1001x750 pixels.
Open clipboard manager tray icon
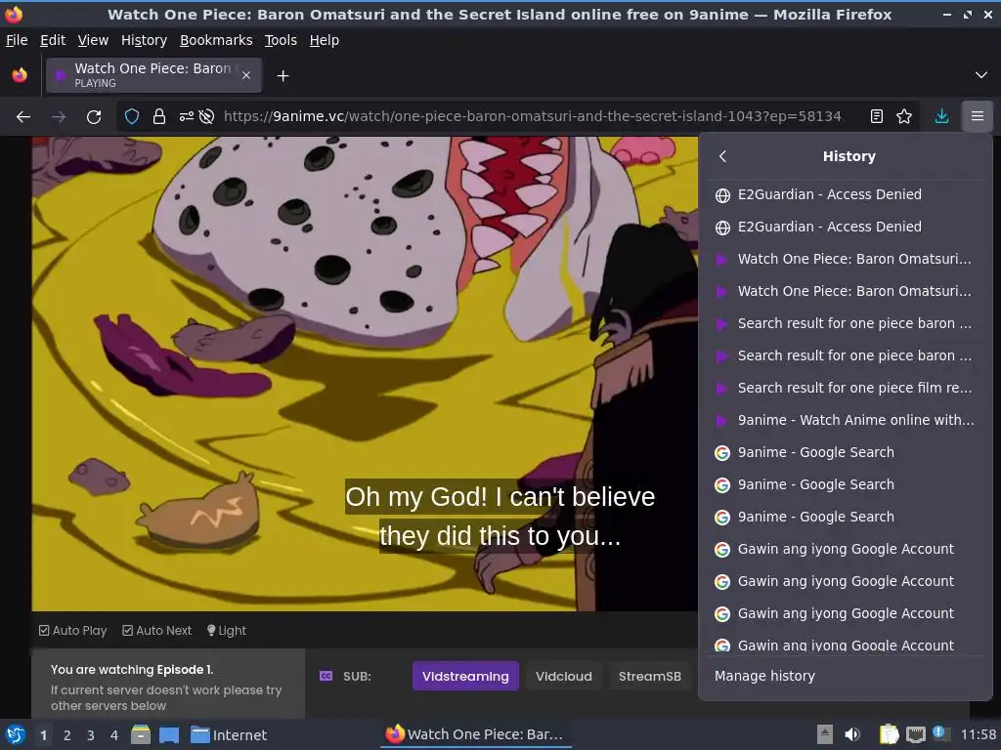coord(888,734)
